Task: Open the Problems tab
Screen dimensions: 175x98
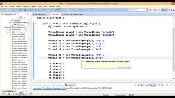Action: click(x=37, y=85)
